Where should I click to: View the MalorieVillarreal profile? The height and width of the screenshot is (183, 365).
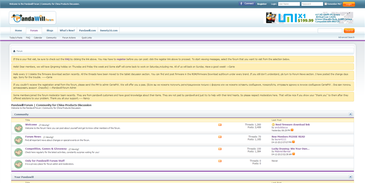tap(283, 151)
